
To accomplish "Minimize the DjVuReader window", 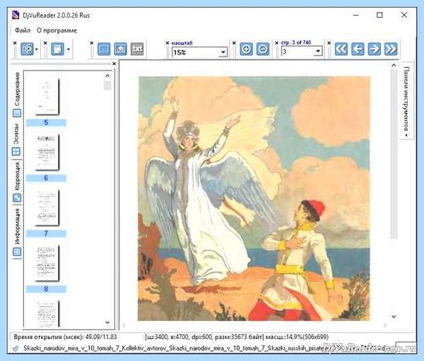I will point(356,15).
